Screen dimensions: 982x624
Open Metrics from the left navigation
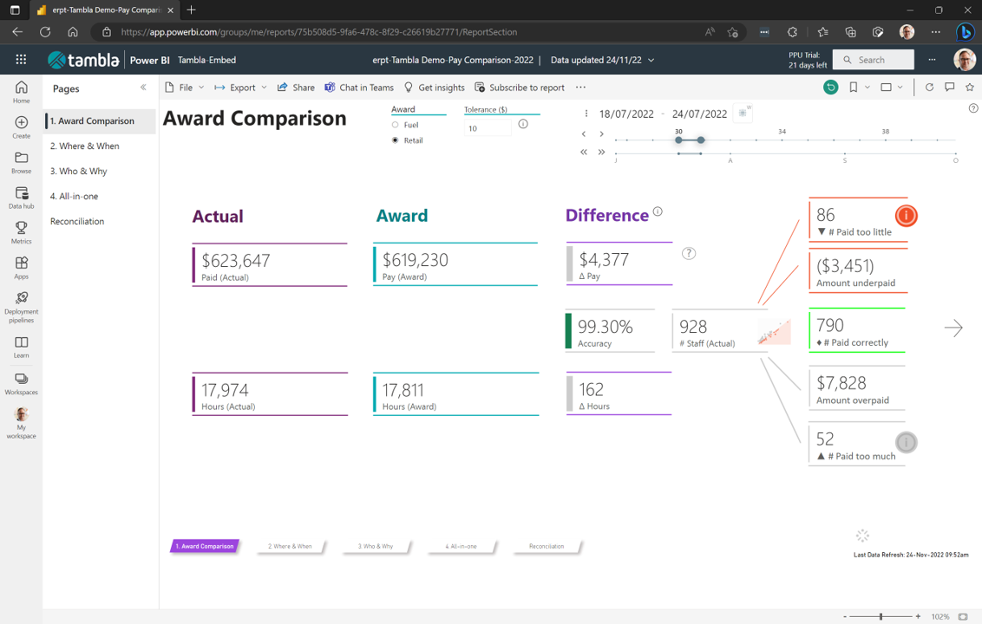pos(21,232)
